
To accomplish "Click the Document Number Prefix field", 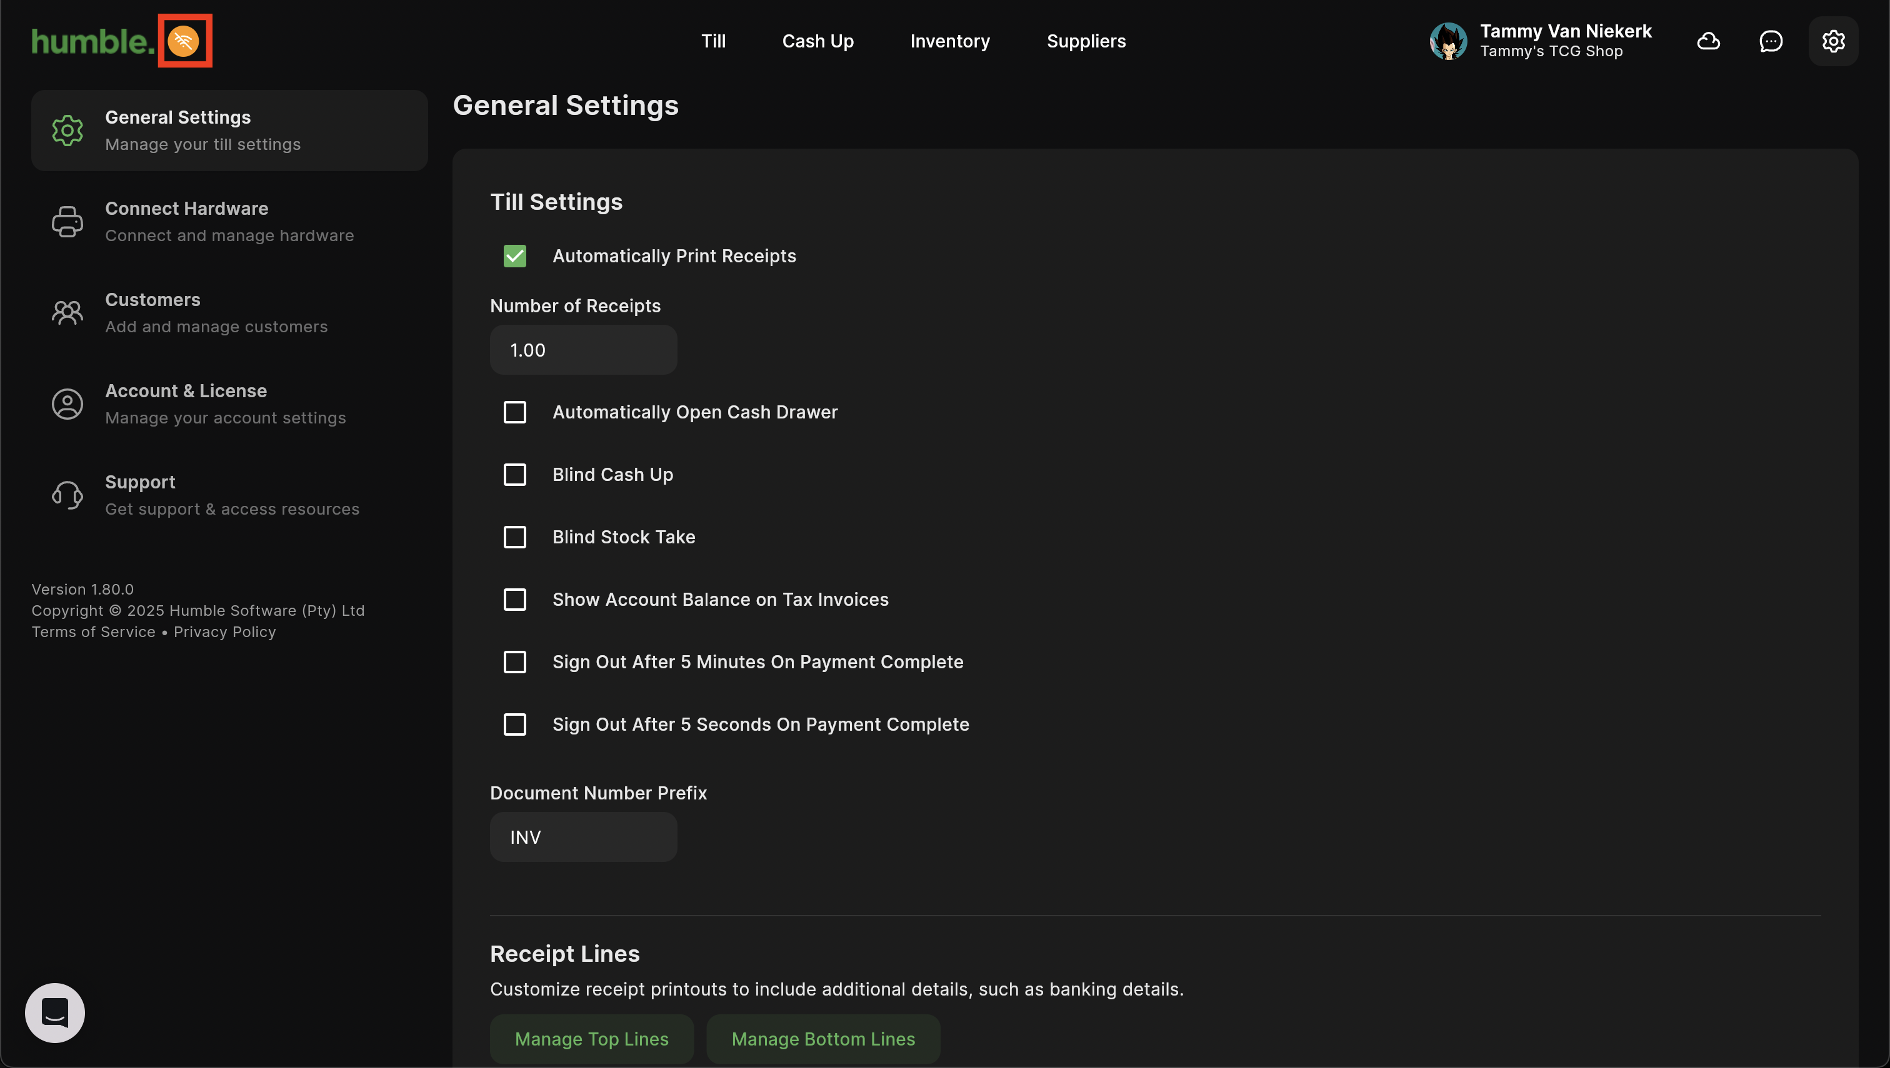I will pos(584,837).
